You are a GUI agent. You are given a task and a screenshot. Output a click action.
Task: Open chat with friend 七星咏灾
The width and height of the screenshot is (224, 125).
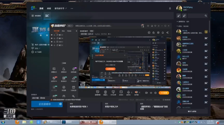coord(192,83)
